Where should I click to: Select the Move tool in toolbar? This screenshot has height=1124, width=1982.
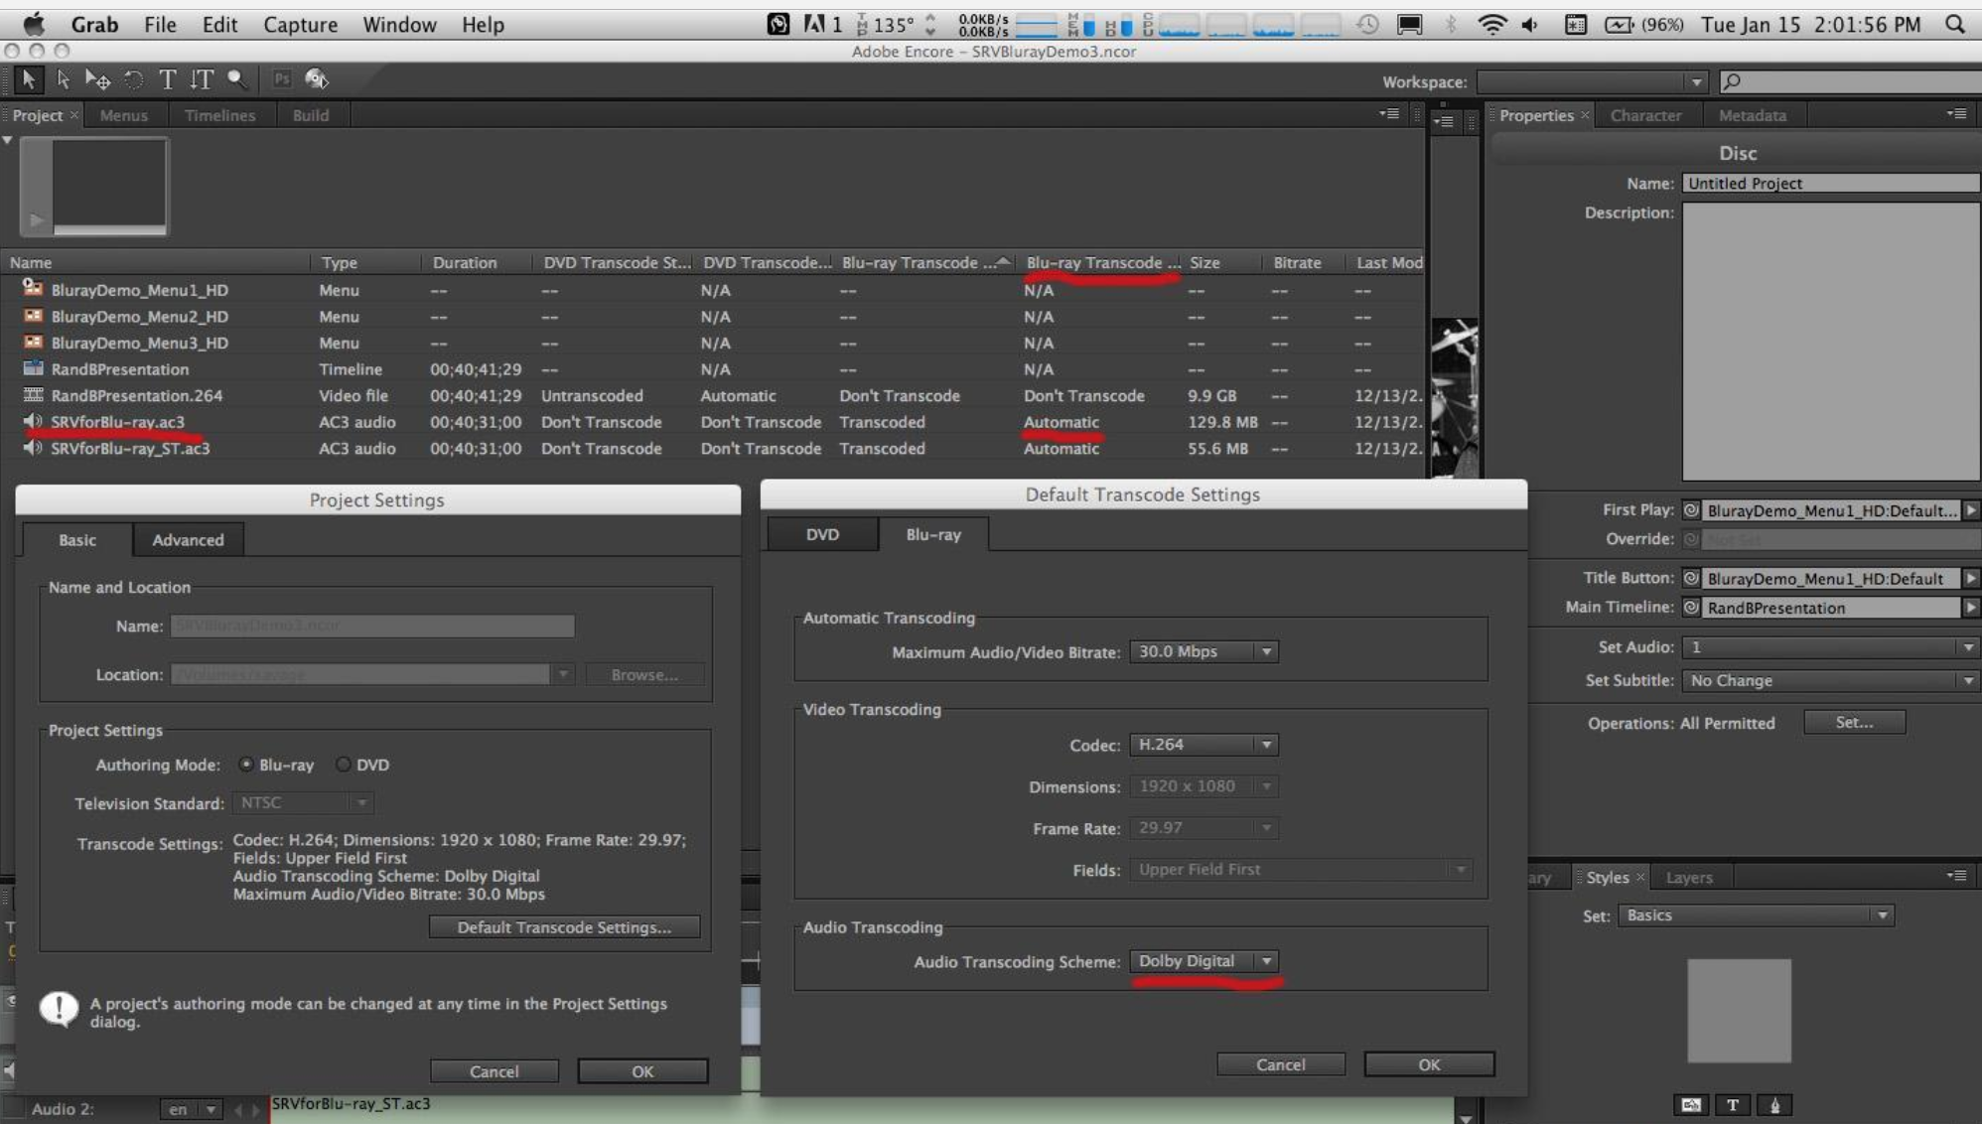point(98,79)
